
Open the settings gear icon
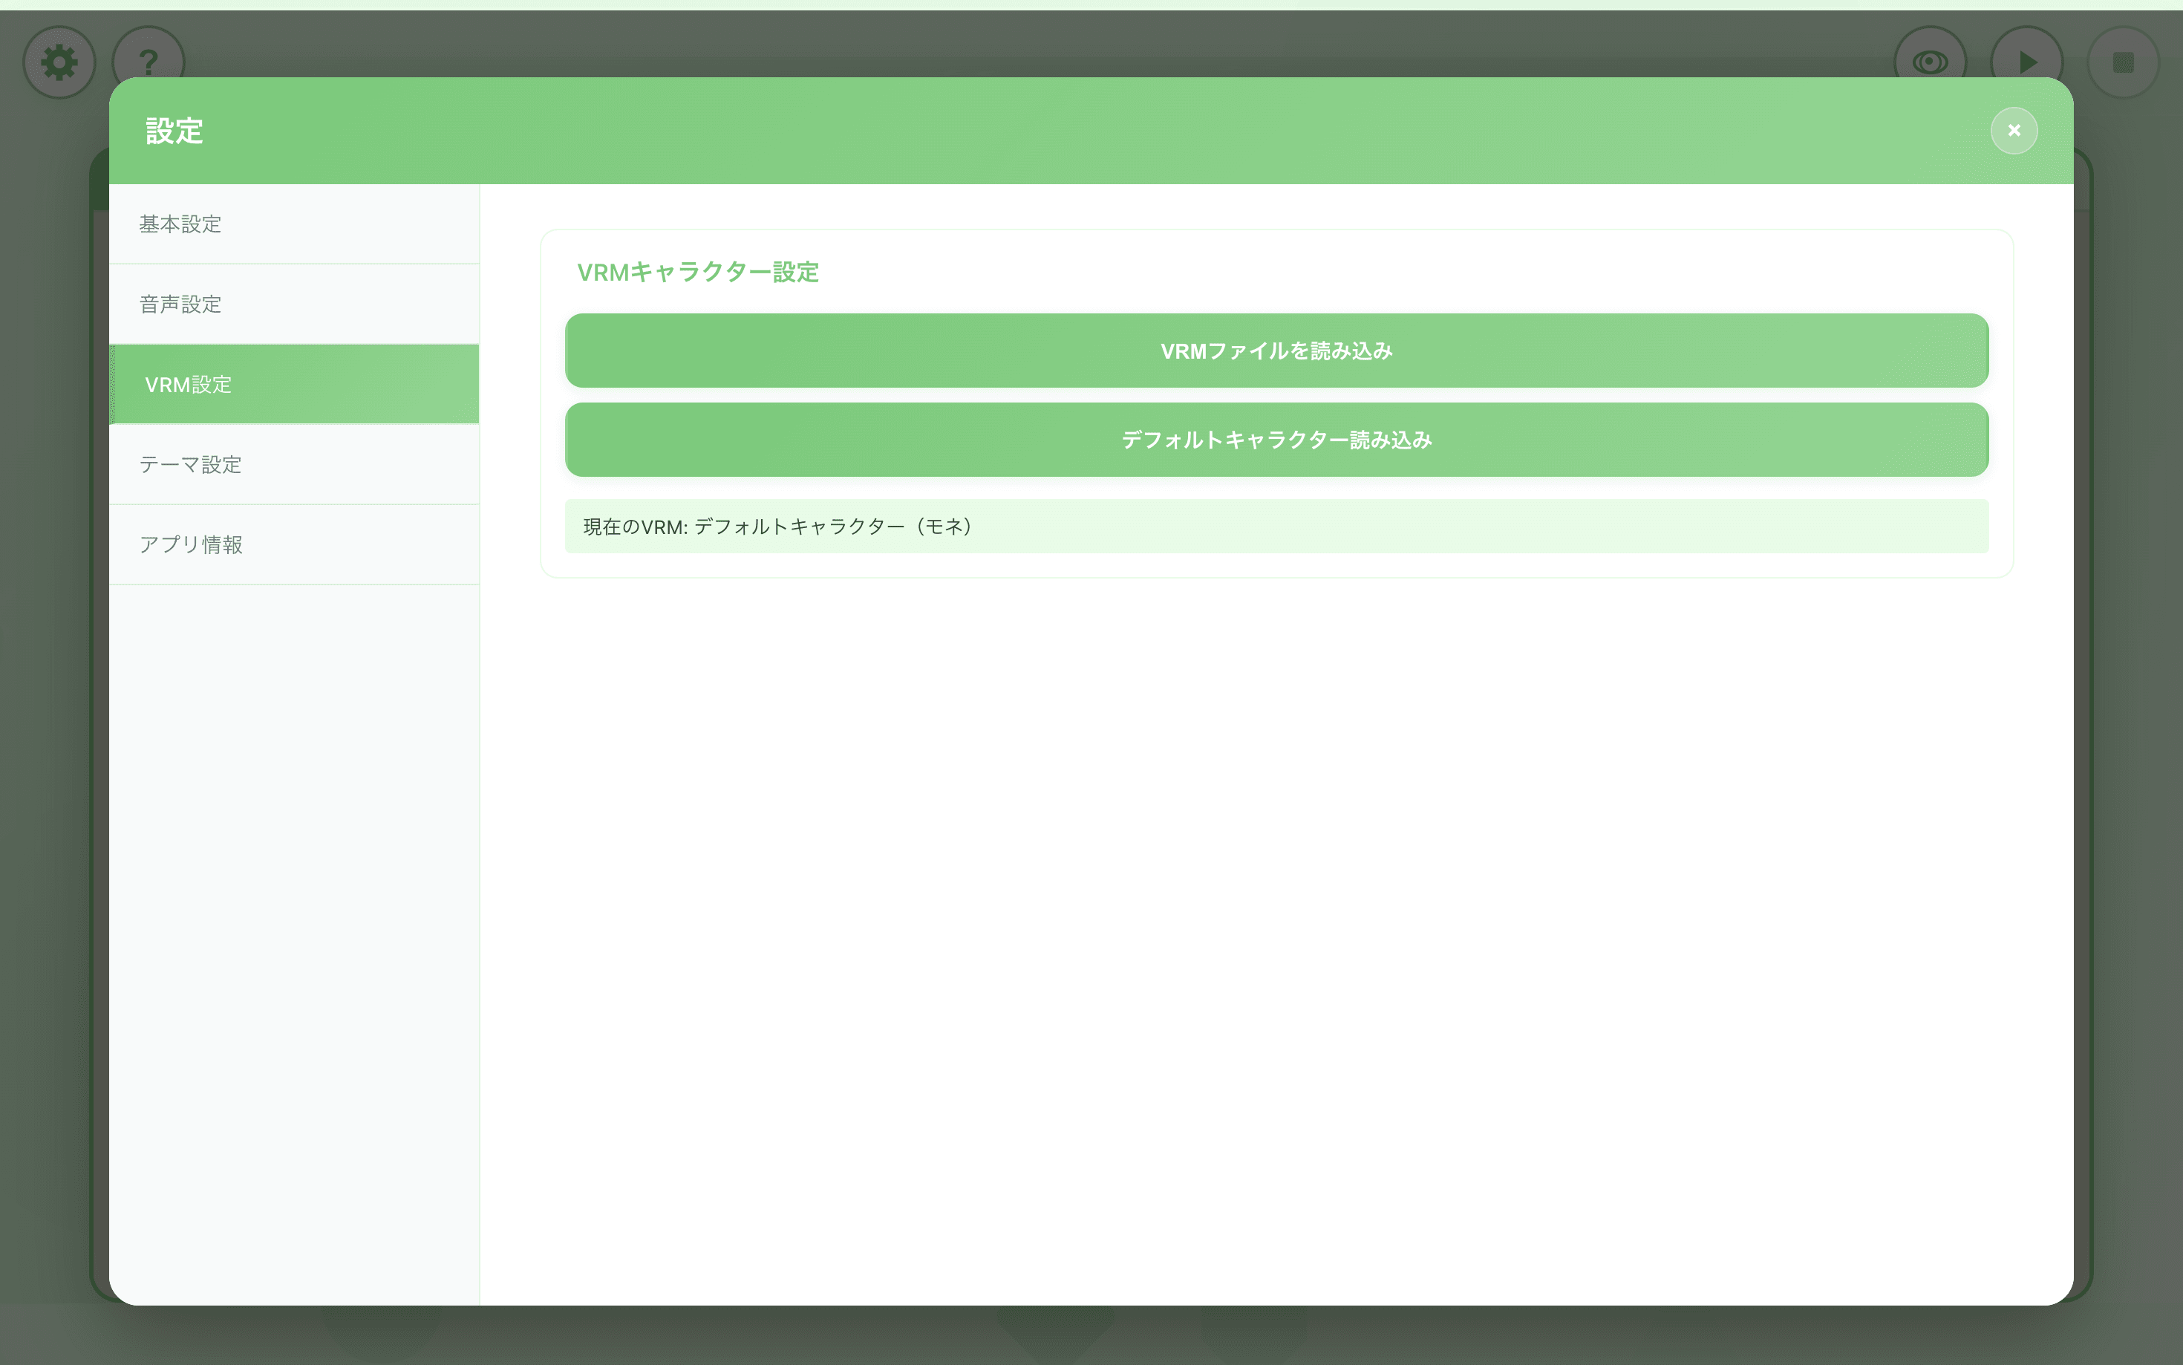point(58,62)
